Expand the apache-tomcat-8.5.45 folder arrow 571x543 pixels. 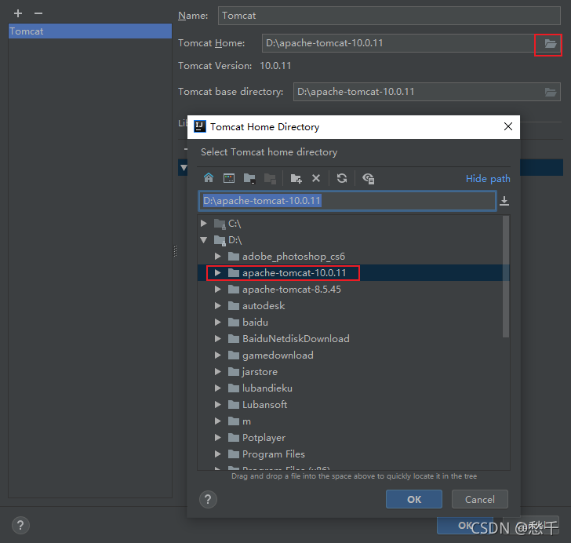point(218,290)
